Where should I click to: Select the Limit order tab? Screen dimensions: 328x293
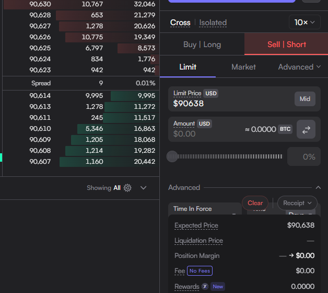pyautogui.click(x=188, y=67)
